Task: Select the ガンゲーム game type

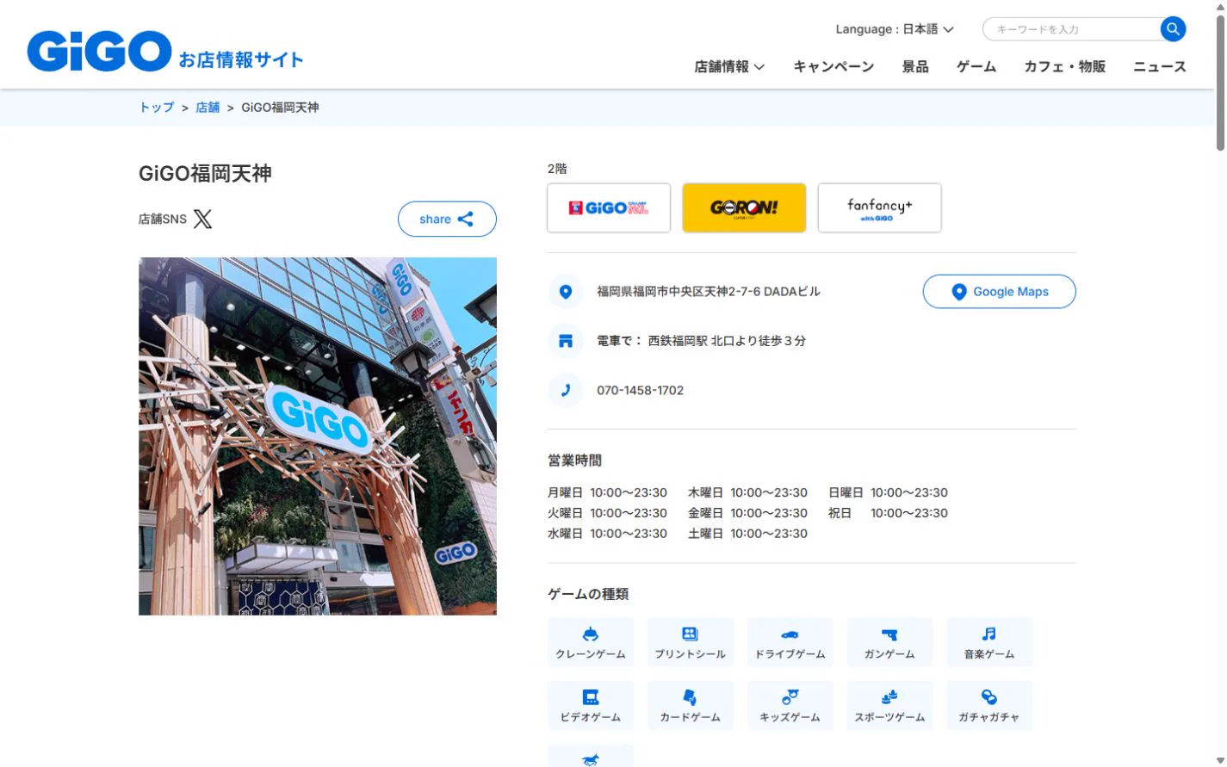Action: (890, 642)
